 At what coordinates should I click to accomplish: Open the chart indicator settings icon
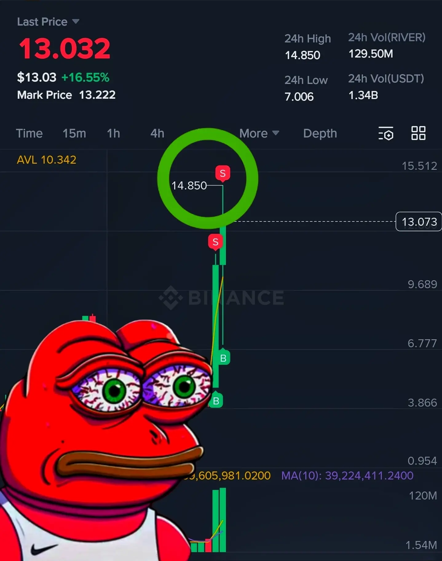pyautogui.click(x=386, y=133)
